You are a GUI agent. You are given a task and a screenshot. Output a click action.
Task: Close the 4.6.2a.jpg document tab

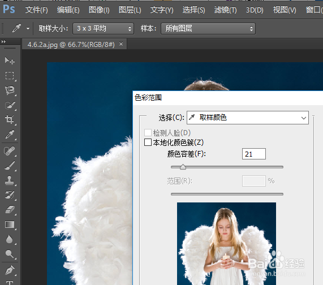[x=121, y=44]
